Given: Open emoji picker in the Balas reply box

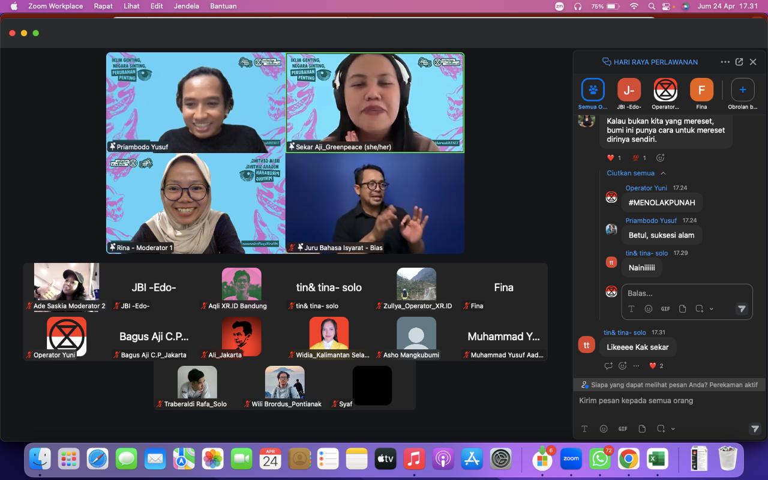Looking at the screenshot, I should coord(648,308).
